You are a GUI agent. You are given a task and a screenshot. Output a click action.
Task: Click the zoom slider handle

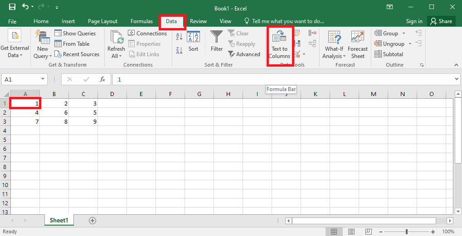click(x=407, y=232)
